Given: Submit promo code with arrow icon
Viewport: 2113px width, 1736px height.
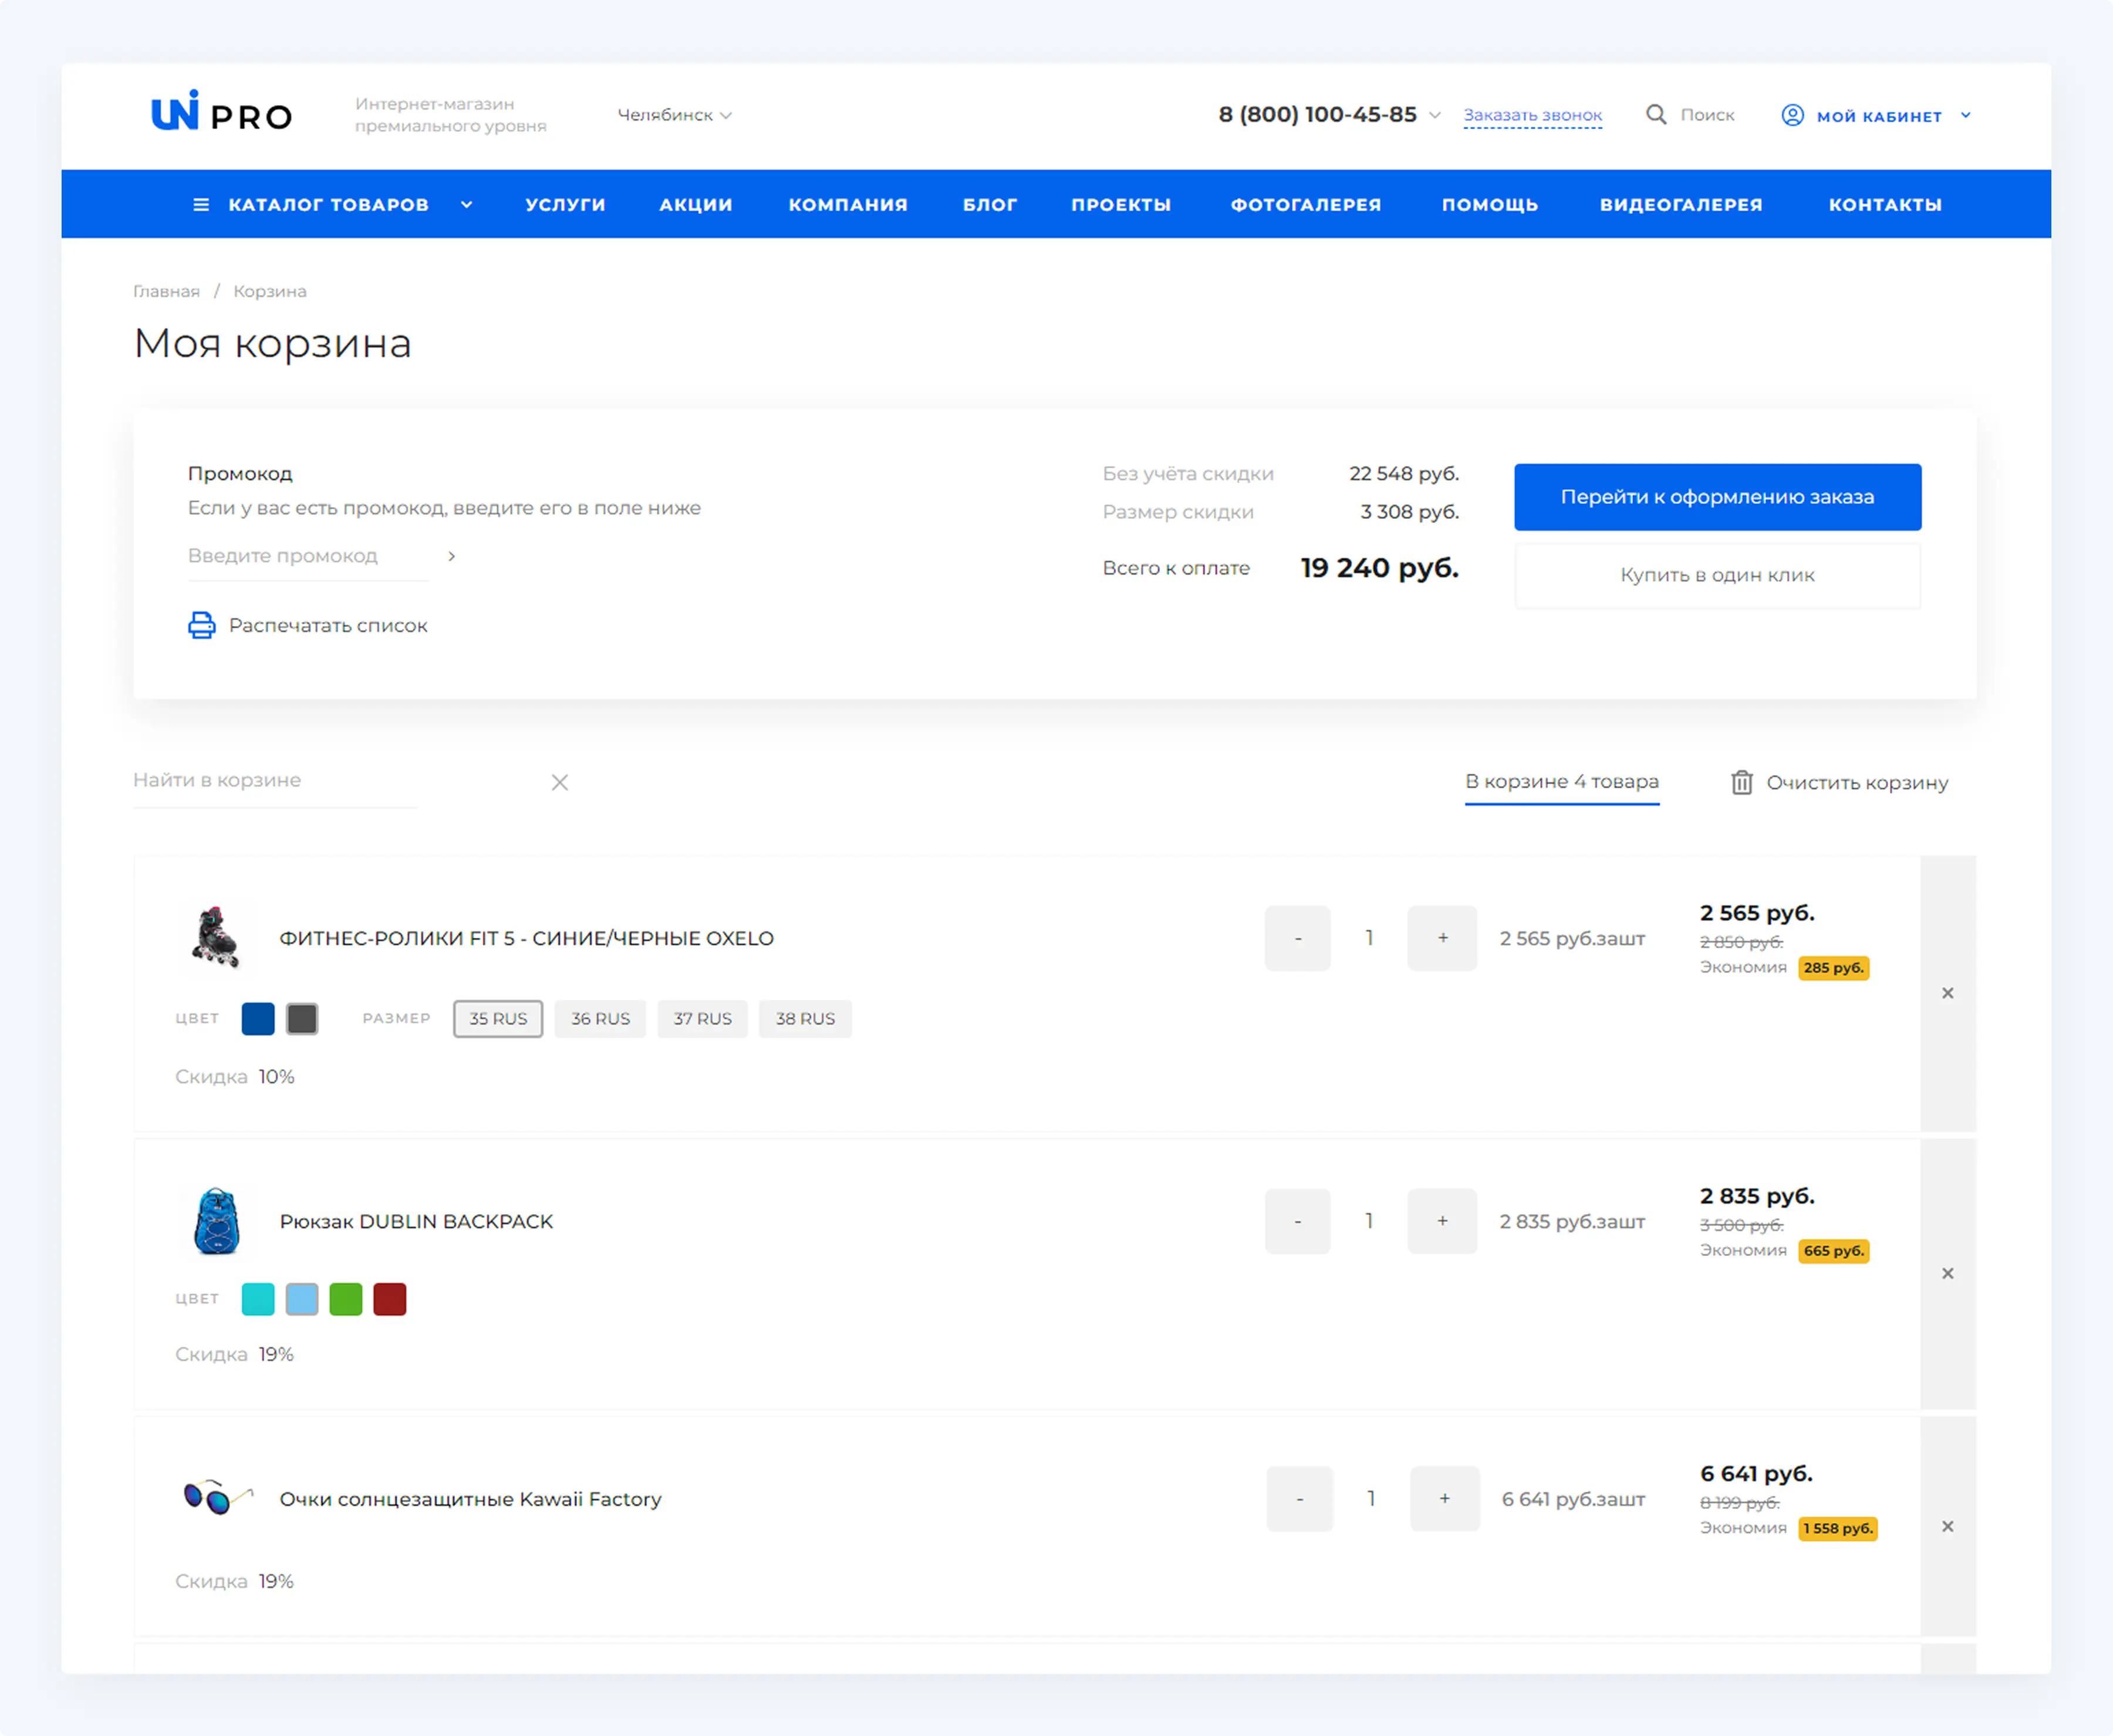Looking at the screenshot, I should (x=452, y=556).
